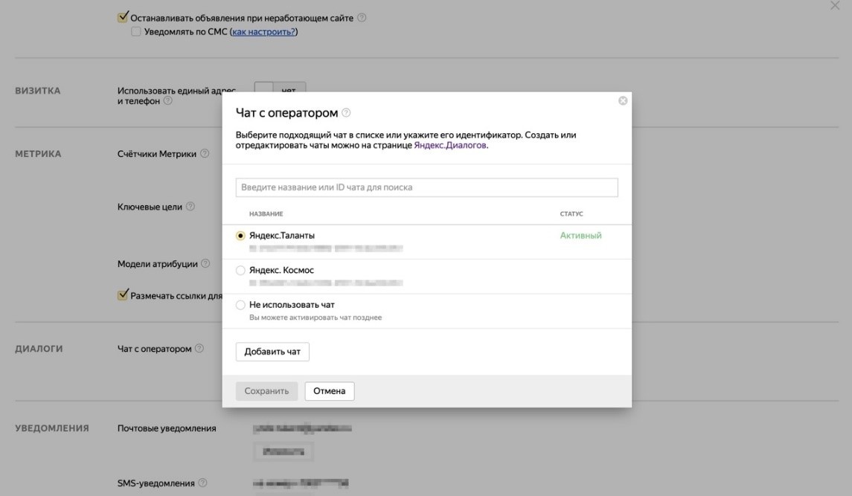Close the settings page with top-right X
This screenshot has height=496, width=852.
click(835, 5)
